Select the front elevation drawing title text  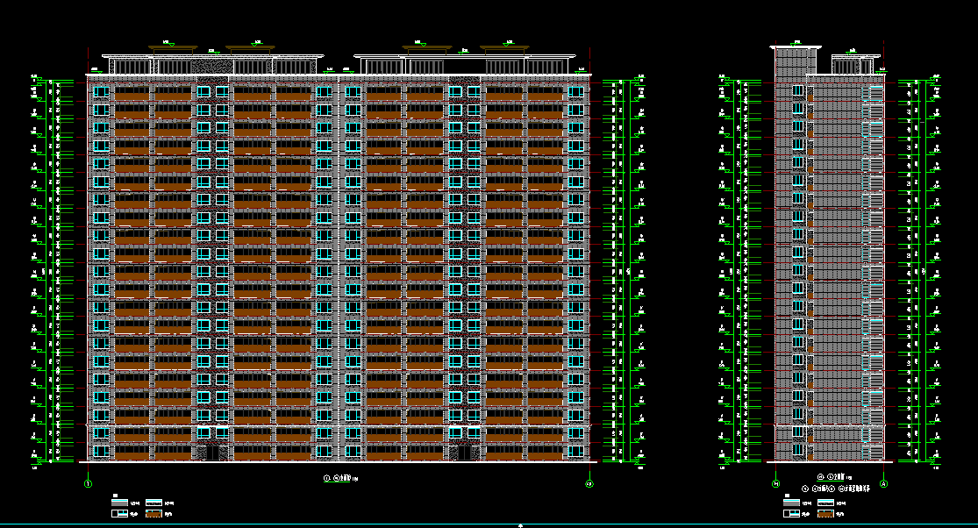click(340, 479)
